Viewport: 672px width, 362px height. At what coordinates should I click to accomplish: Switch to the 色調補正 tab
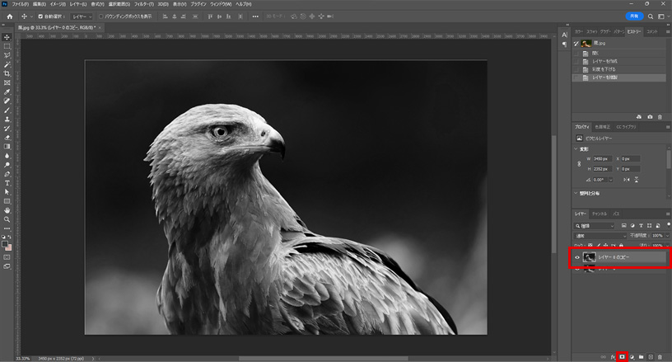pos(603,127)
